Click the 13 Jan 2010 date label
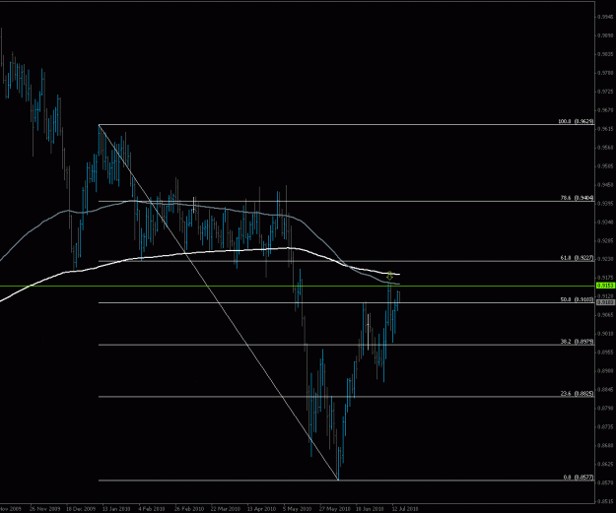616x513 pixels. 116,509
